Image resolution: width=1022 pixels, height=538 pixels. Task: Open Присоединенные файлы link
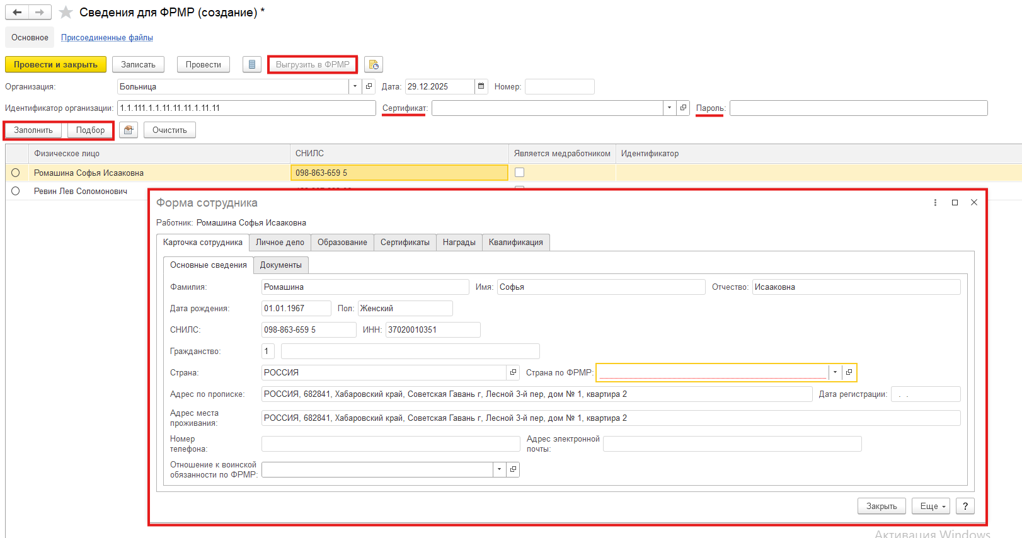(107, 37)
